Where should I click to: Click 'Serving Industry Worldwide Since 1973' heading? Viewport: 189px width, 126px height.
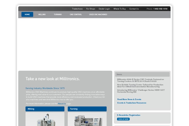(x=45, y=88)
